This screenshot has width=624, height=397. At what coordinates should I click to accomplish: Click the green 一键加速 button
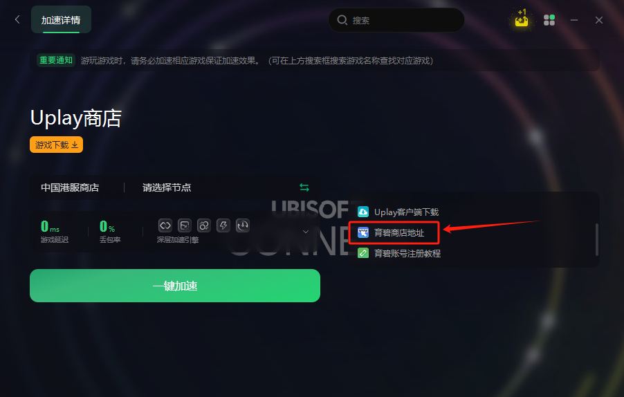pyautogui.click(x=175, y=286)
